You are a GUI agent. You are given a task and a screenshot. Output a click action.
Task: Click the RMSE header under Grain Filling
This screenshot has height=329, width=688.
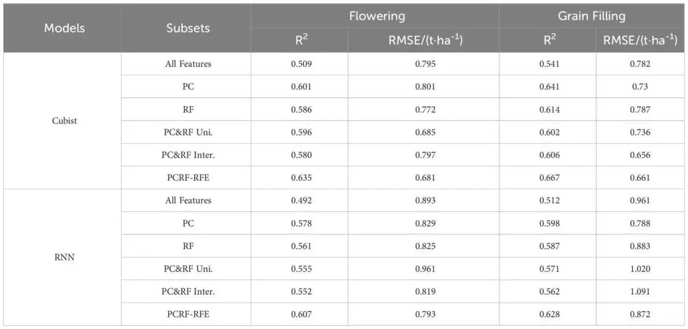640,41
